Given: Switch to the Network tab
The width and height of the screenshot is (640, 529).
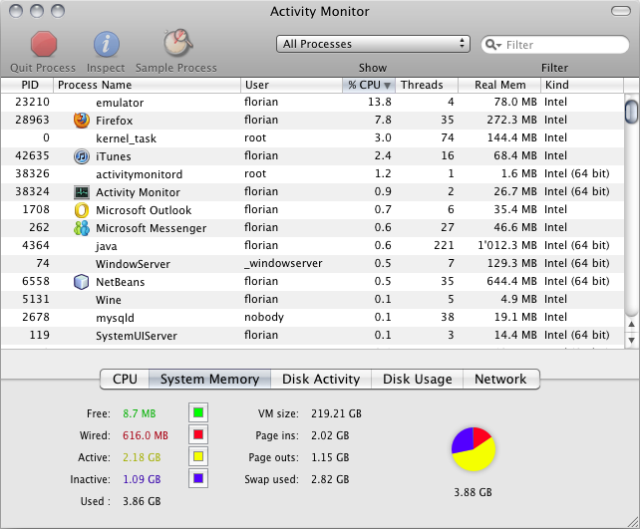Looking at the screenshot, I should click(x=500, y=379).
